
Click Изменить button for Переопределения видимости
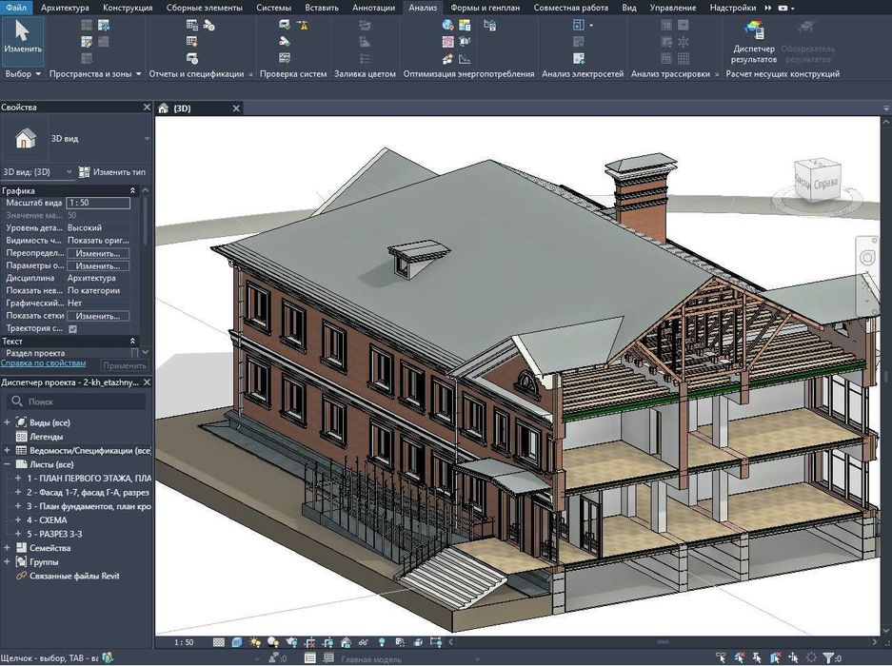(98, 254)
